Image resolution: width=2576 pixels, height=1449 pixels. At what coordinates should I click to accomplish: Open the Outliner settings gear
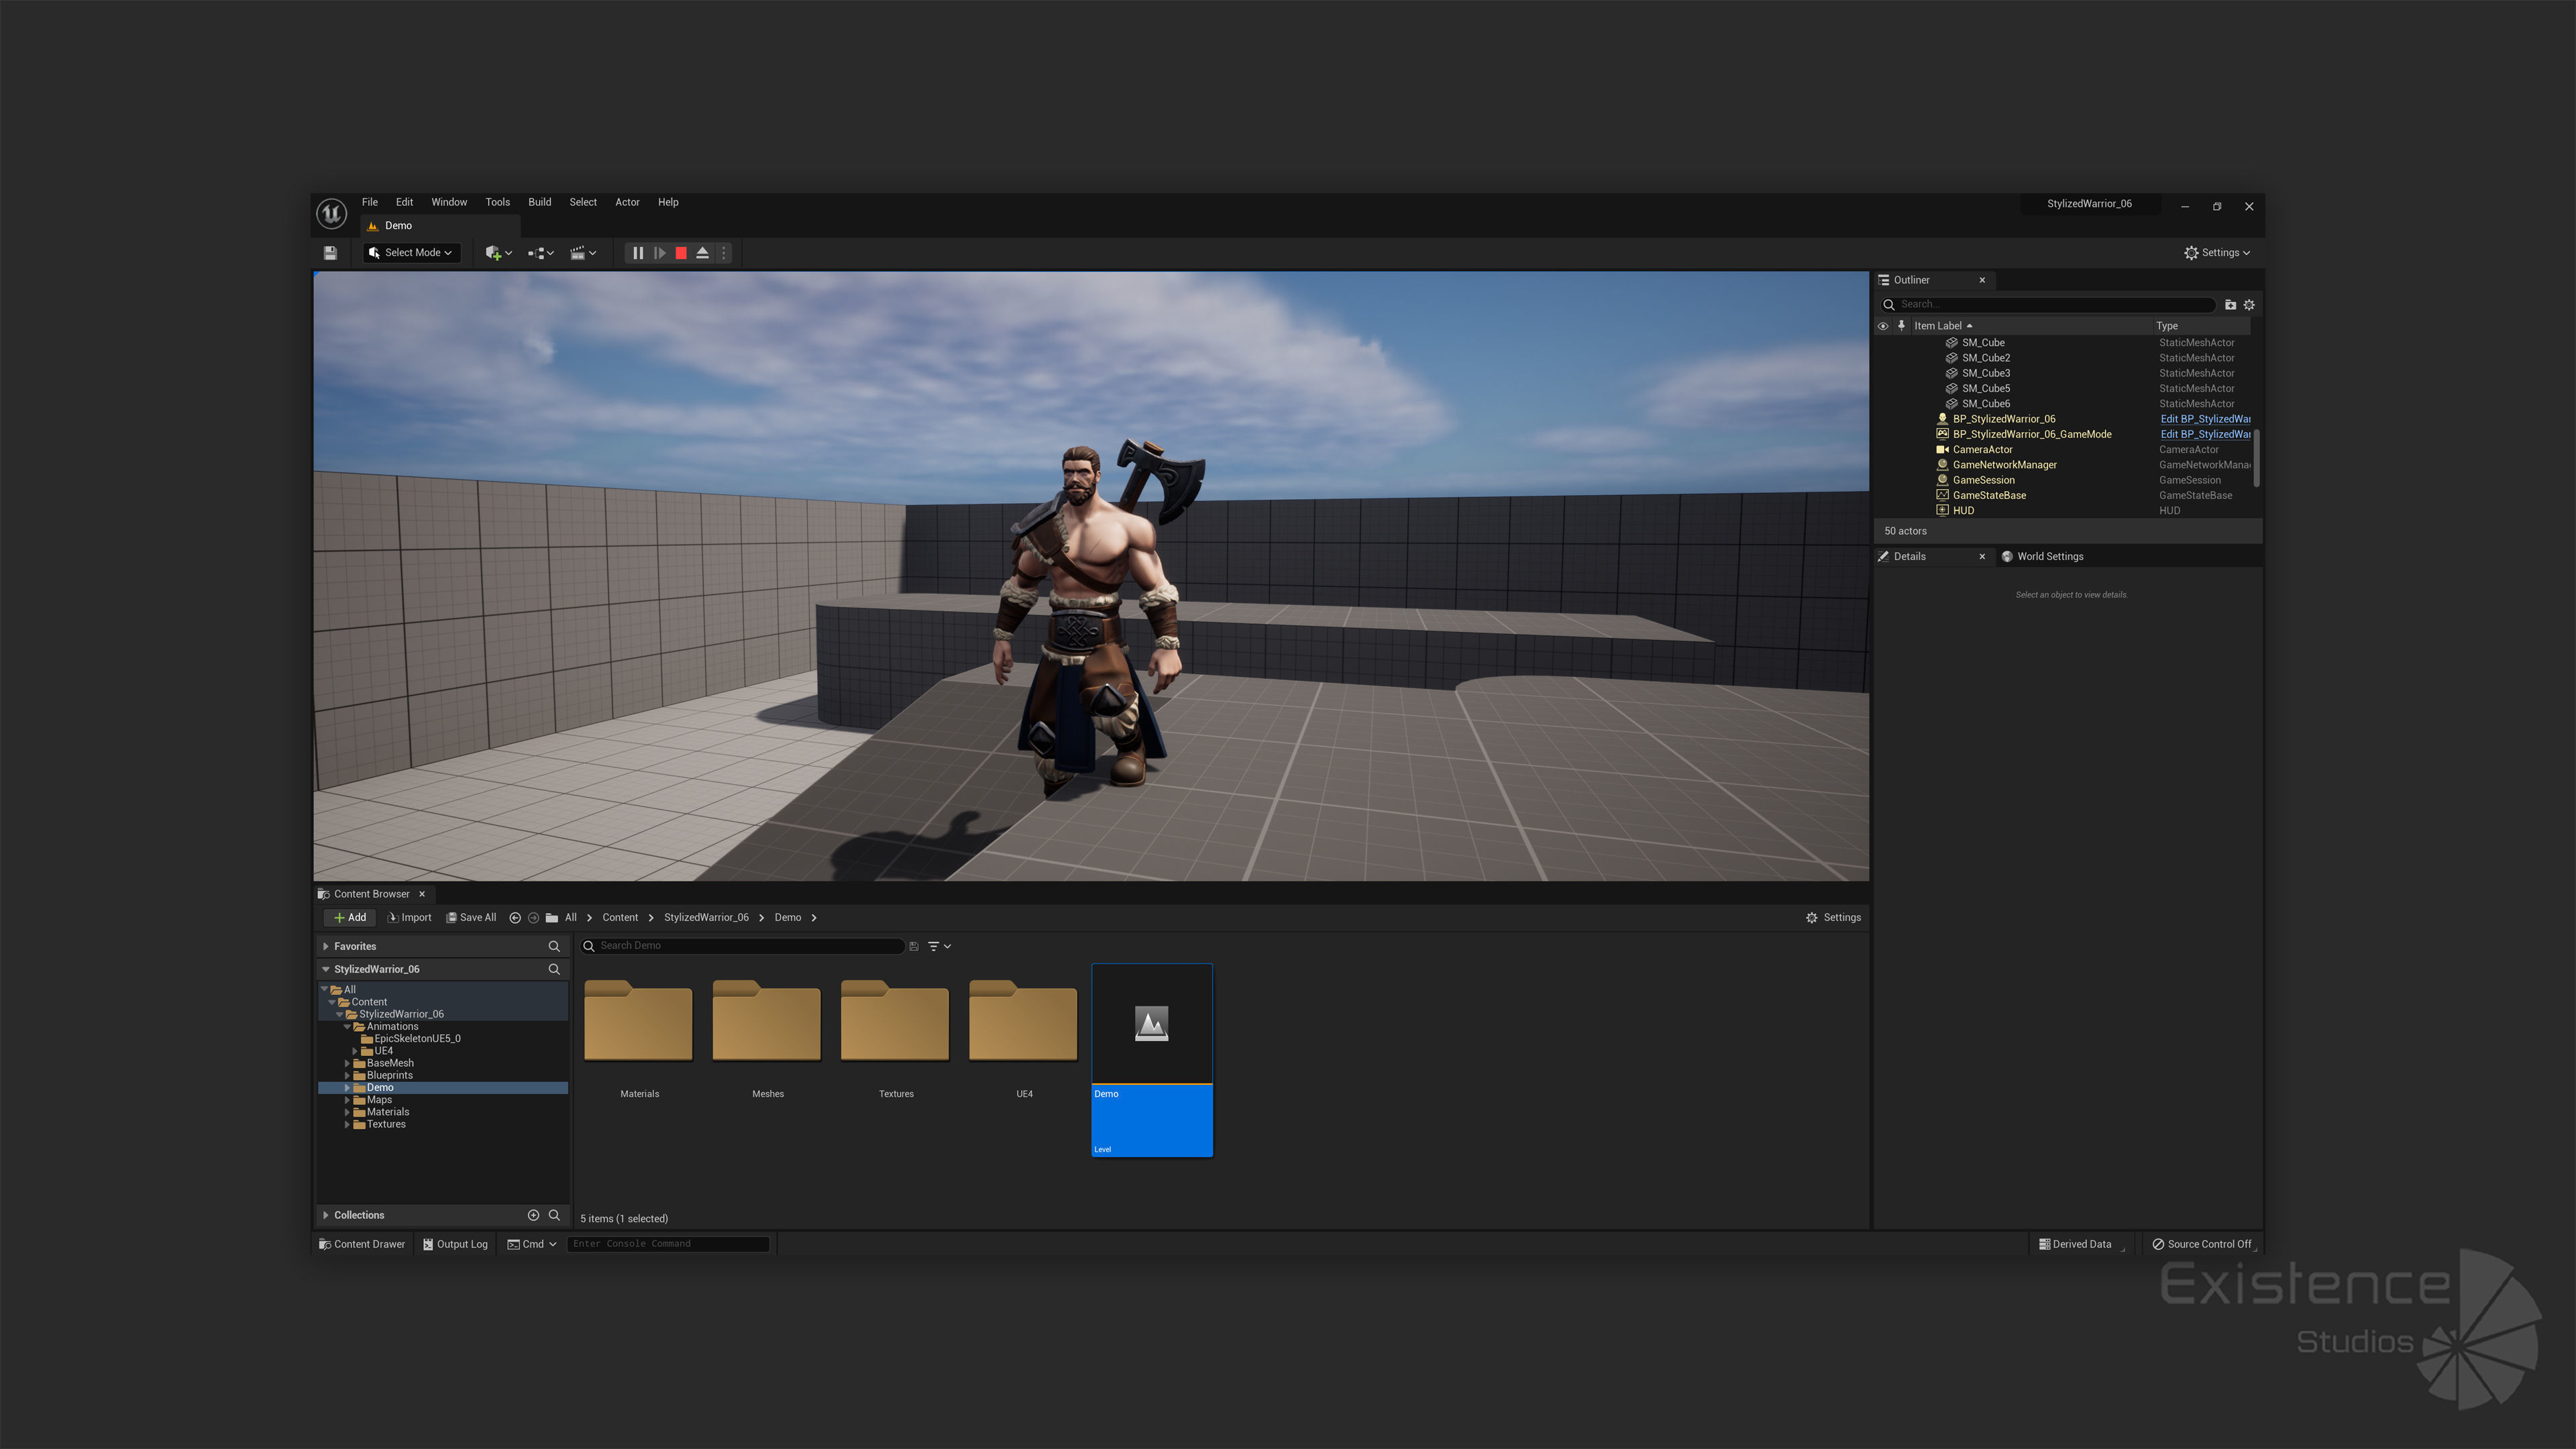[2249, 305]
